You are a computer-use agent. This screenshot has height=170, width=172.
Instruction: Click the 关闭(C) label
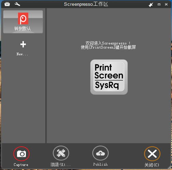[x=152, y=165]
